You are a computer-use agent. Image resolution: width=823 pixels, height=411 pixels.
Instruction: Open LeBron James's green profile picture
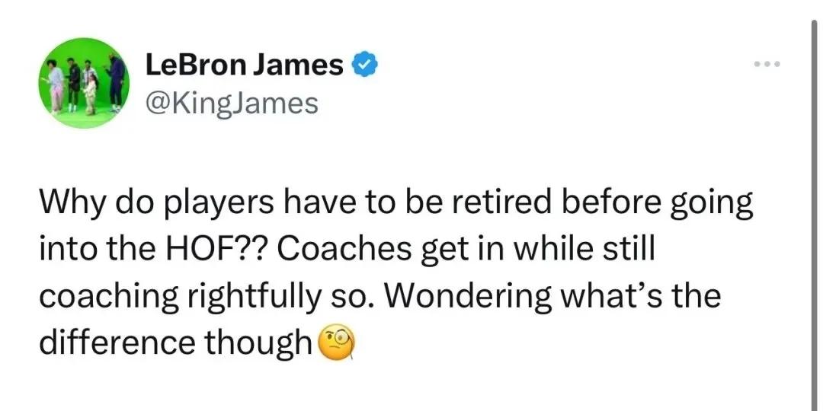point(84,83)
